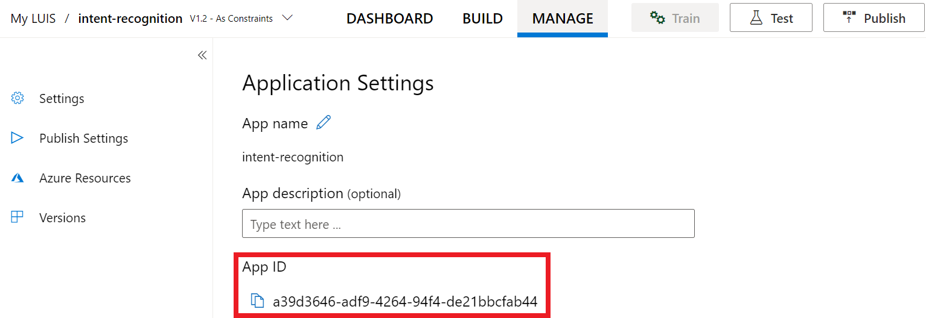Click the Azure Resources logo icon
The height and width of the screenshot is (318, 926).
tap(18, 178)
